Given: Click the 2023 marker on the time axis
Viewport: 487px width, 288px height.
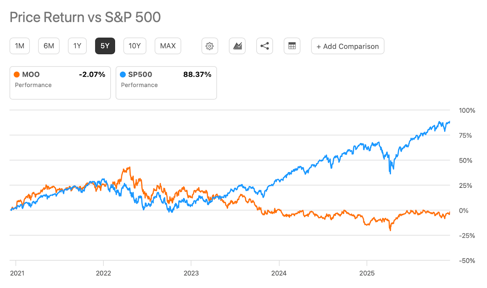Looking at the screenshot, I should [x=191, y=273].
